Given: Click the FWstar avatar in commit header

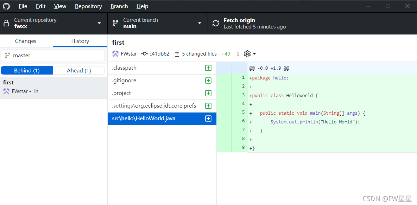Looking at the screenshot, I should click(x=115, y=54).
